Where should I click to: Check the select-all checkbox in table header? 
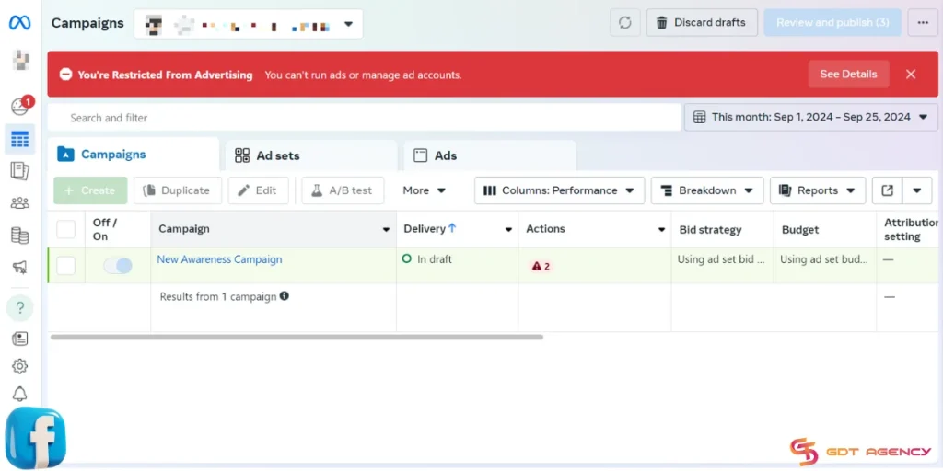click(x=65, y=229)
